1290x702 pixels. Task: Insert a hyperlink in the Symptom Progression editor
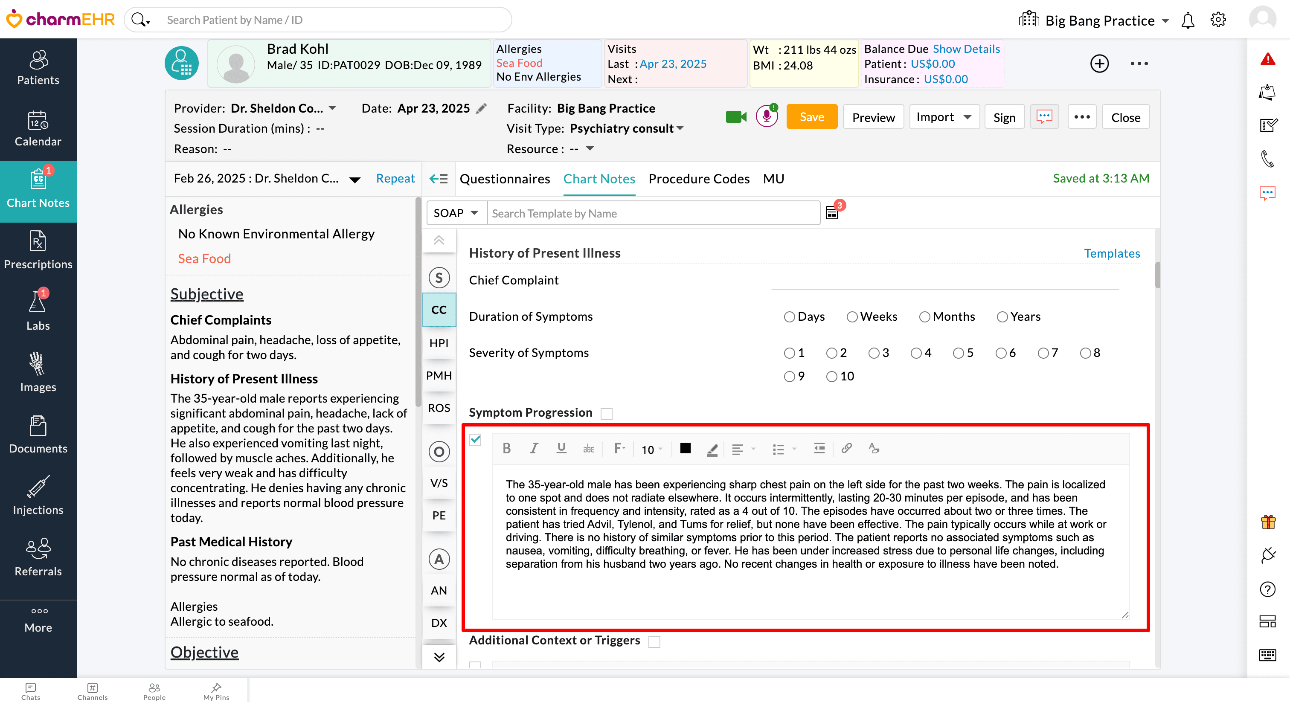click(847, 449)
